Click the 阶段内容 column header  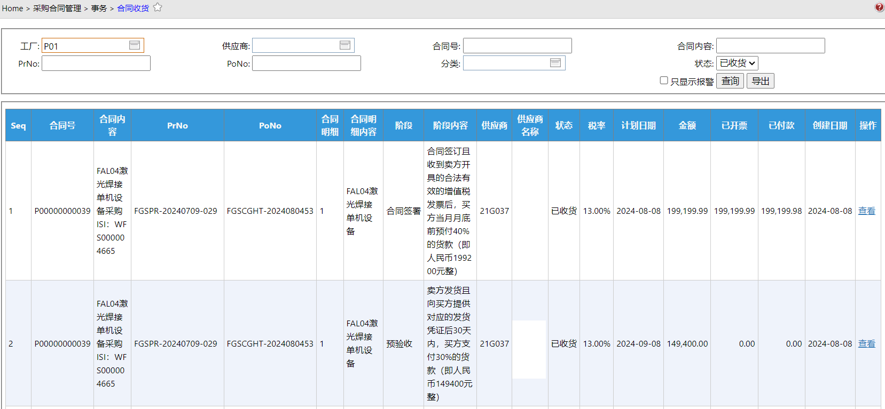coord(450,125)
